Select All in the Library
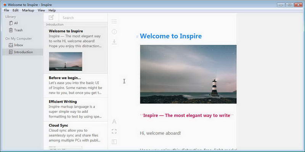 click(23, 23)
